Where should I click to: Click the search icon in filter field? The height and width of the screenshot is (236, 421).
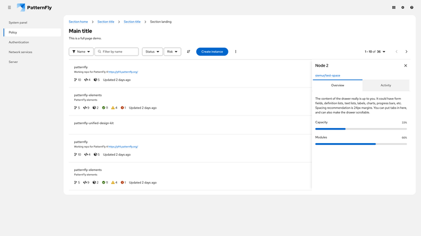99,51
